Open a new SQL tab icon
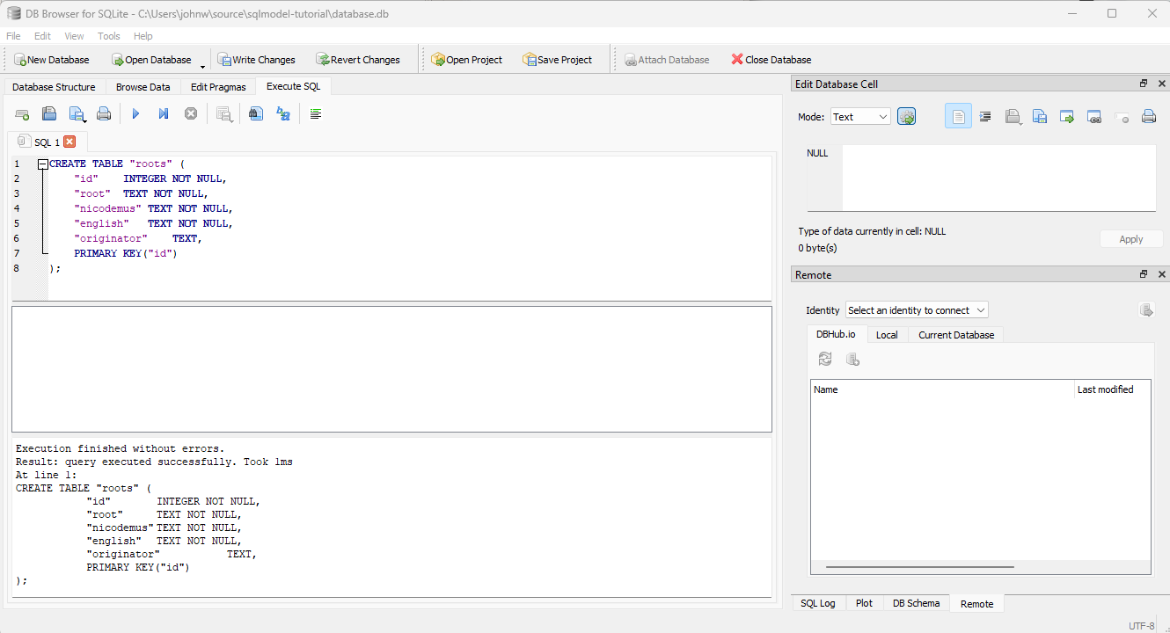This screenshot has height=633, width=1170. pyautogui.click(x=22, y=113)
